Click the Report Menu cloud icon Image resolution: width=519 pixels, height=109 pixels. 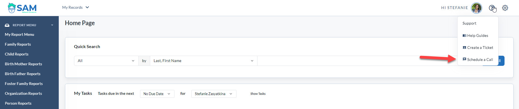click(7, 25)
